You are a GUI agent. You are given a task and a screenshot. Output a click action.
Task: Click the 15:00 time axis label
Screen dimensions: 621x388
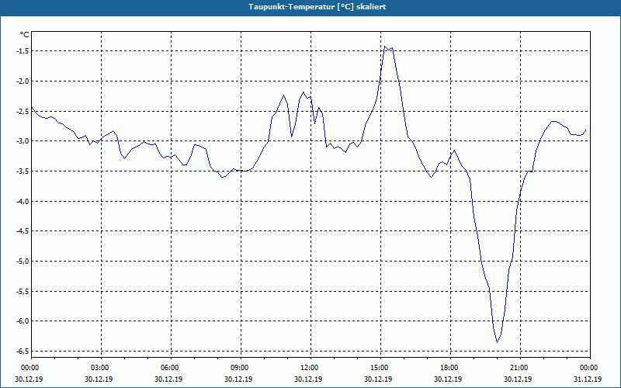(x=379, y=368)
